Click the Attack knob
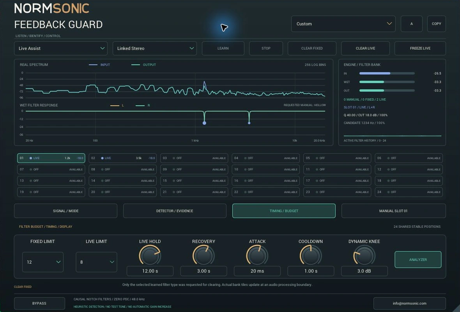 coord(257,255)
